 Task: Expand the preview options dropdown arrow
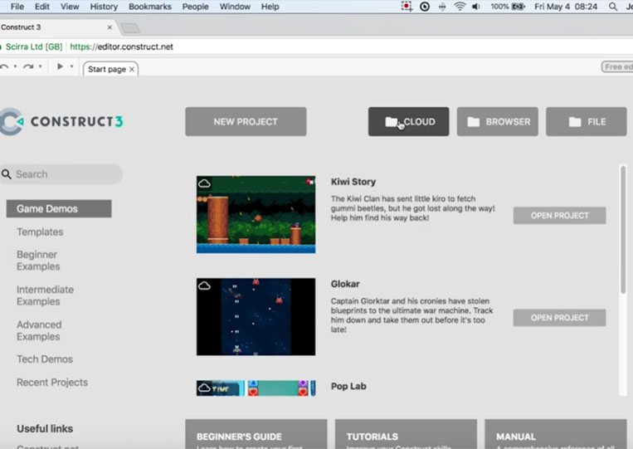click(x=71, y=66)
